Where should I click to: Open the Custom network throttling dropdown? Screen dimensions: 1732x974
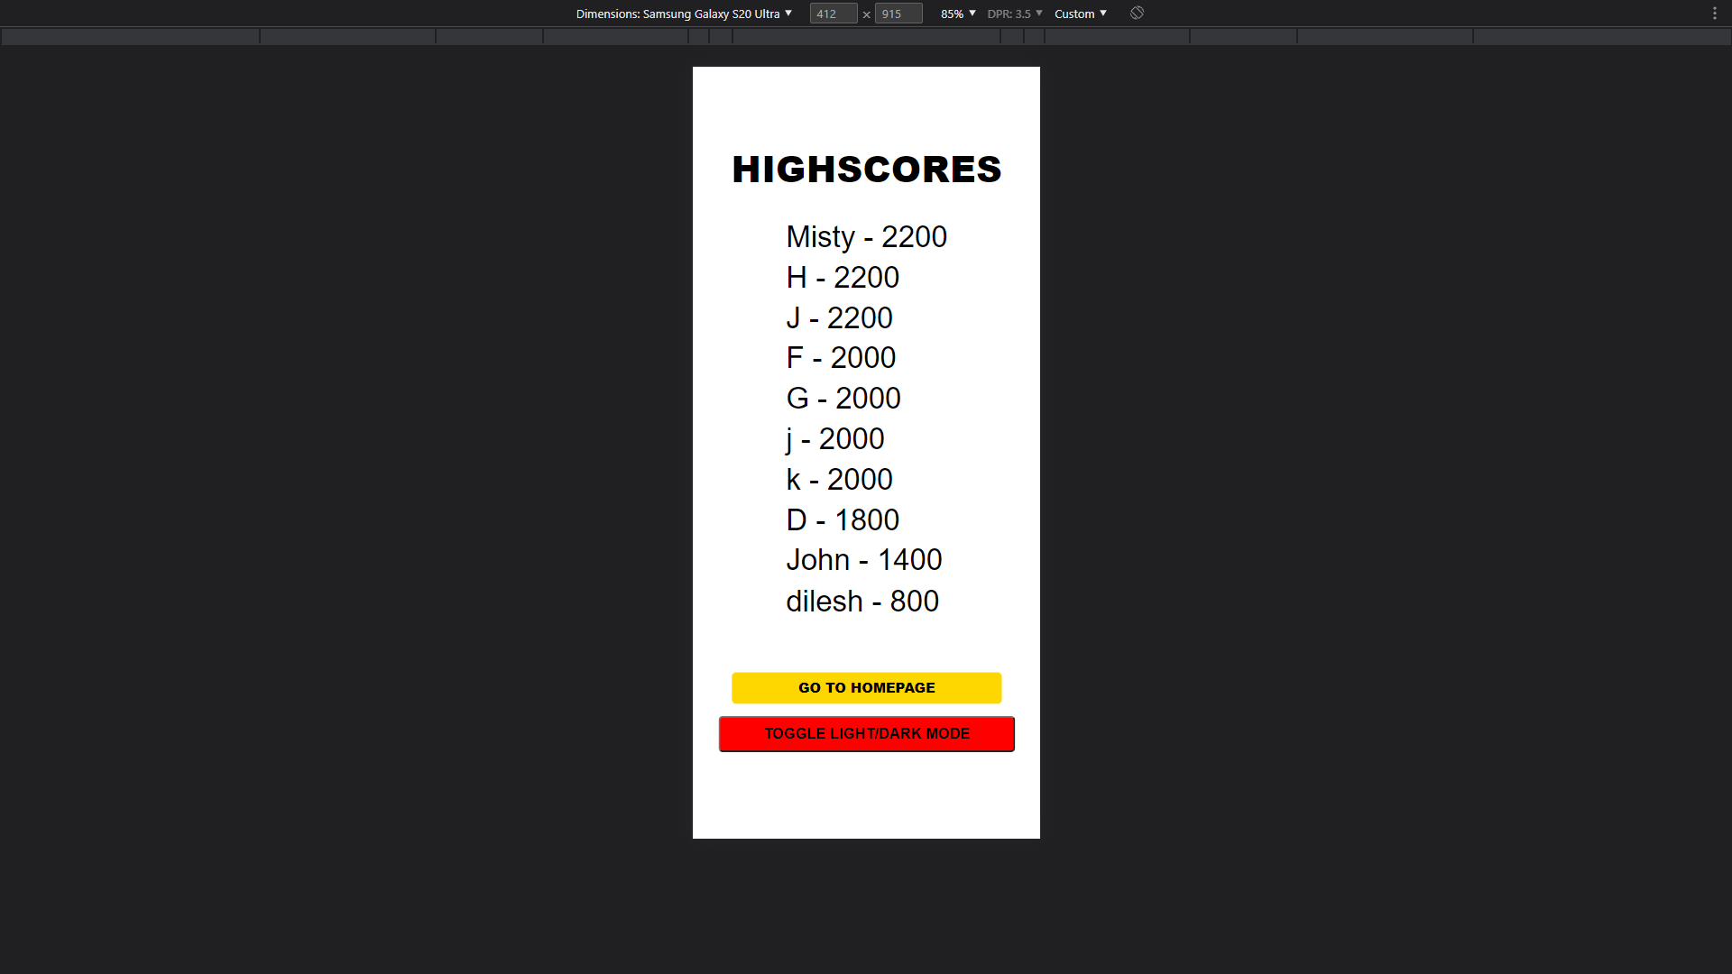click(1080, 13)
